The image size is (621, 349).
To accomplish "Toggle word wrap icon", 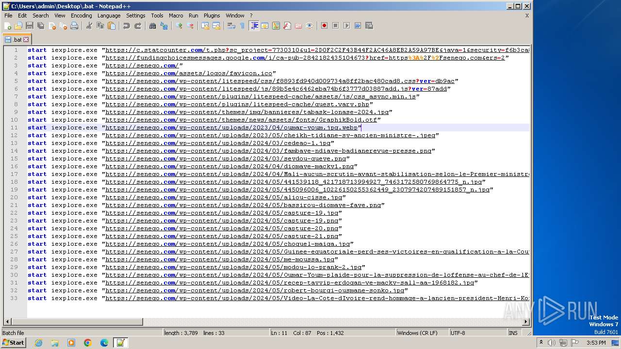I will (231, 26).
